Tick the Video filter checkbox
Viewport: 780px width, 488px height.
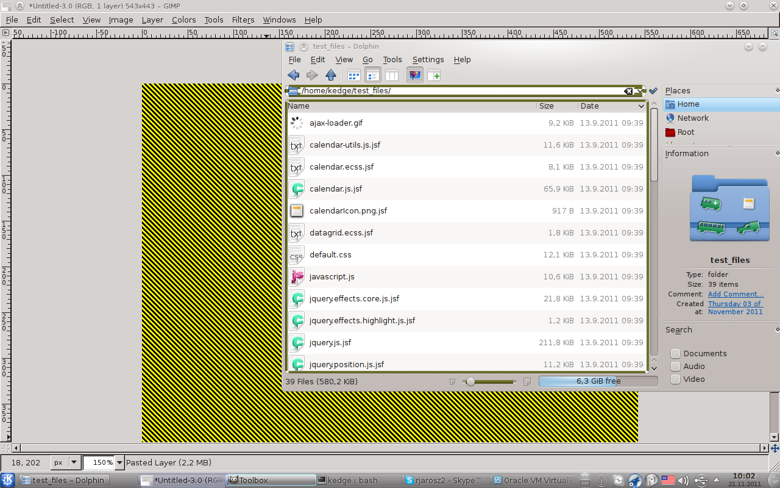tap(675, 379)
